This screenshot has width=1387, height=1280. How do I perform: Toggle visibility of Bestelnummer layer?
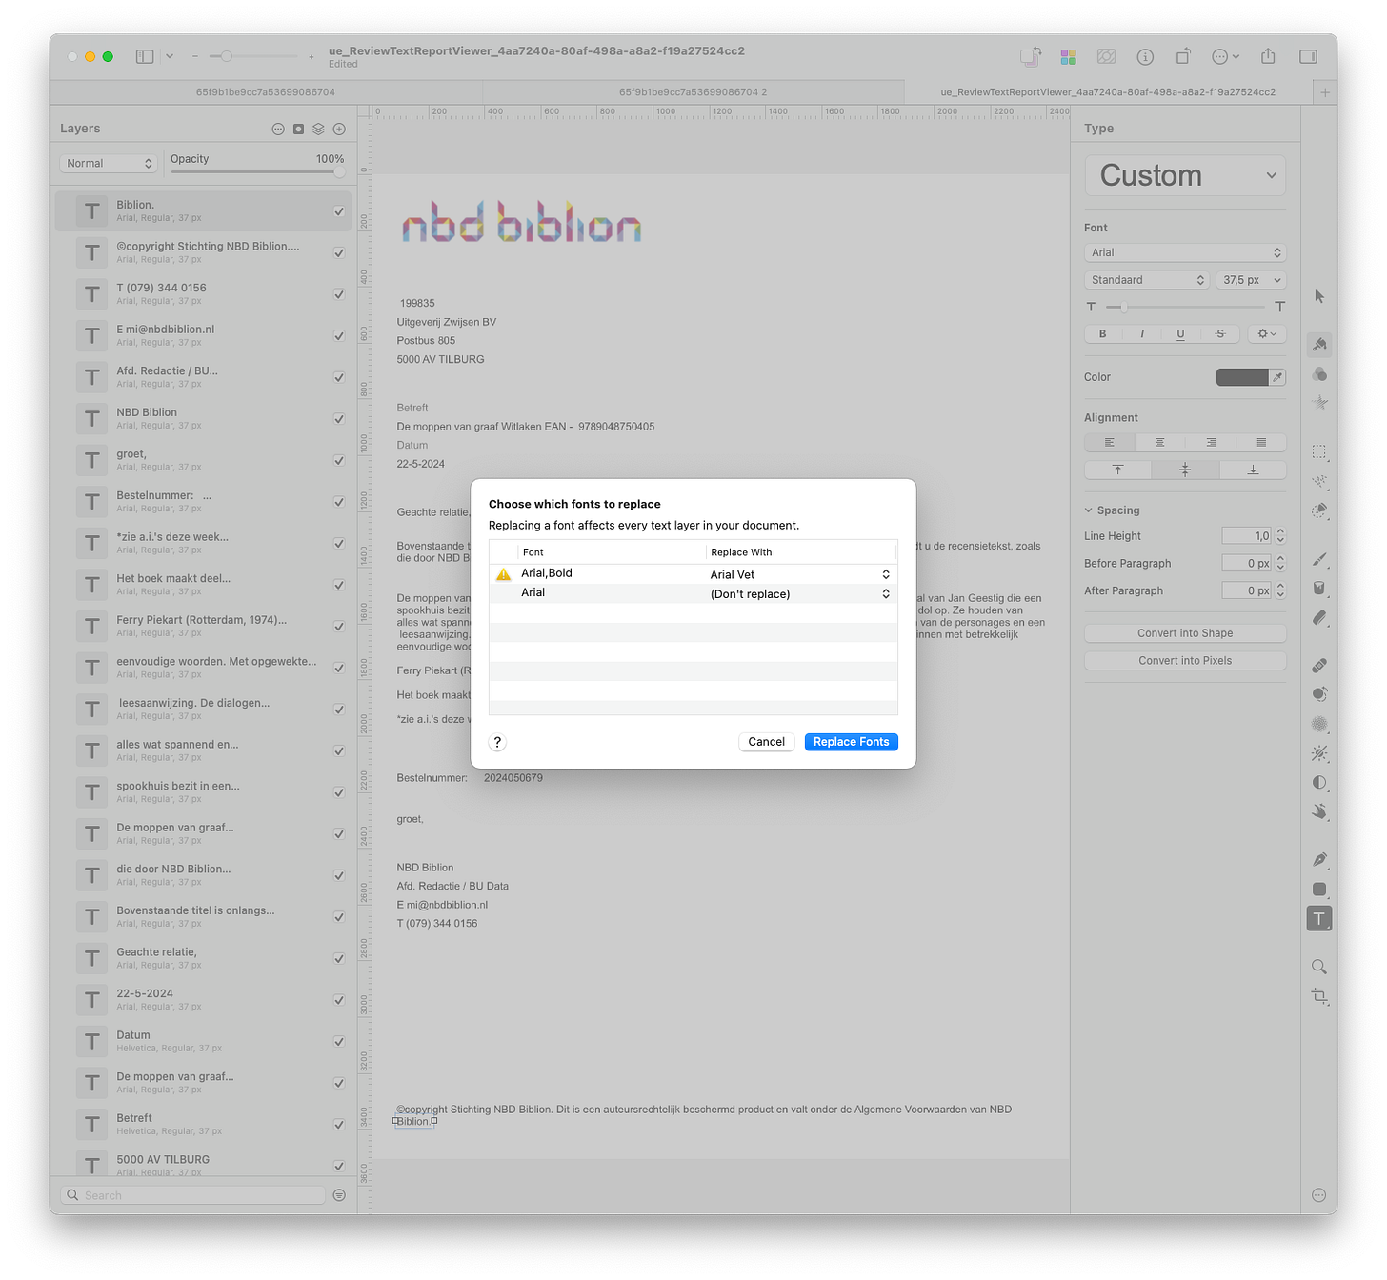point(339,502)
